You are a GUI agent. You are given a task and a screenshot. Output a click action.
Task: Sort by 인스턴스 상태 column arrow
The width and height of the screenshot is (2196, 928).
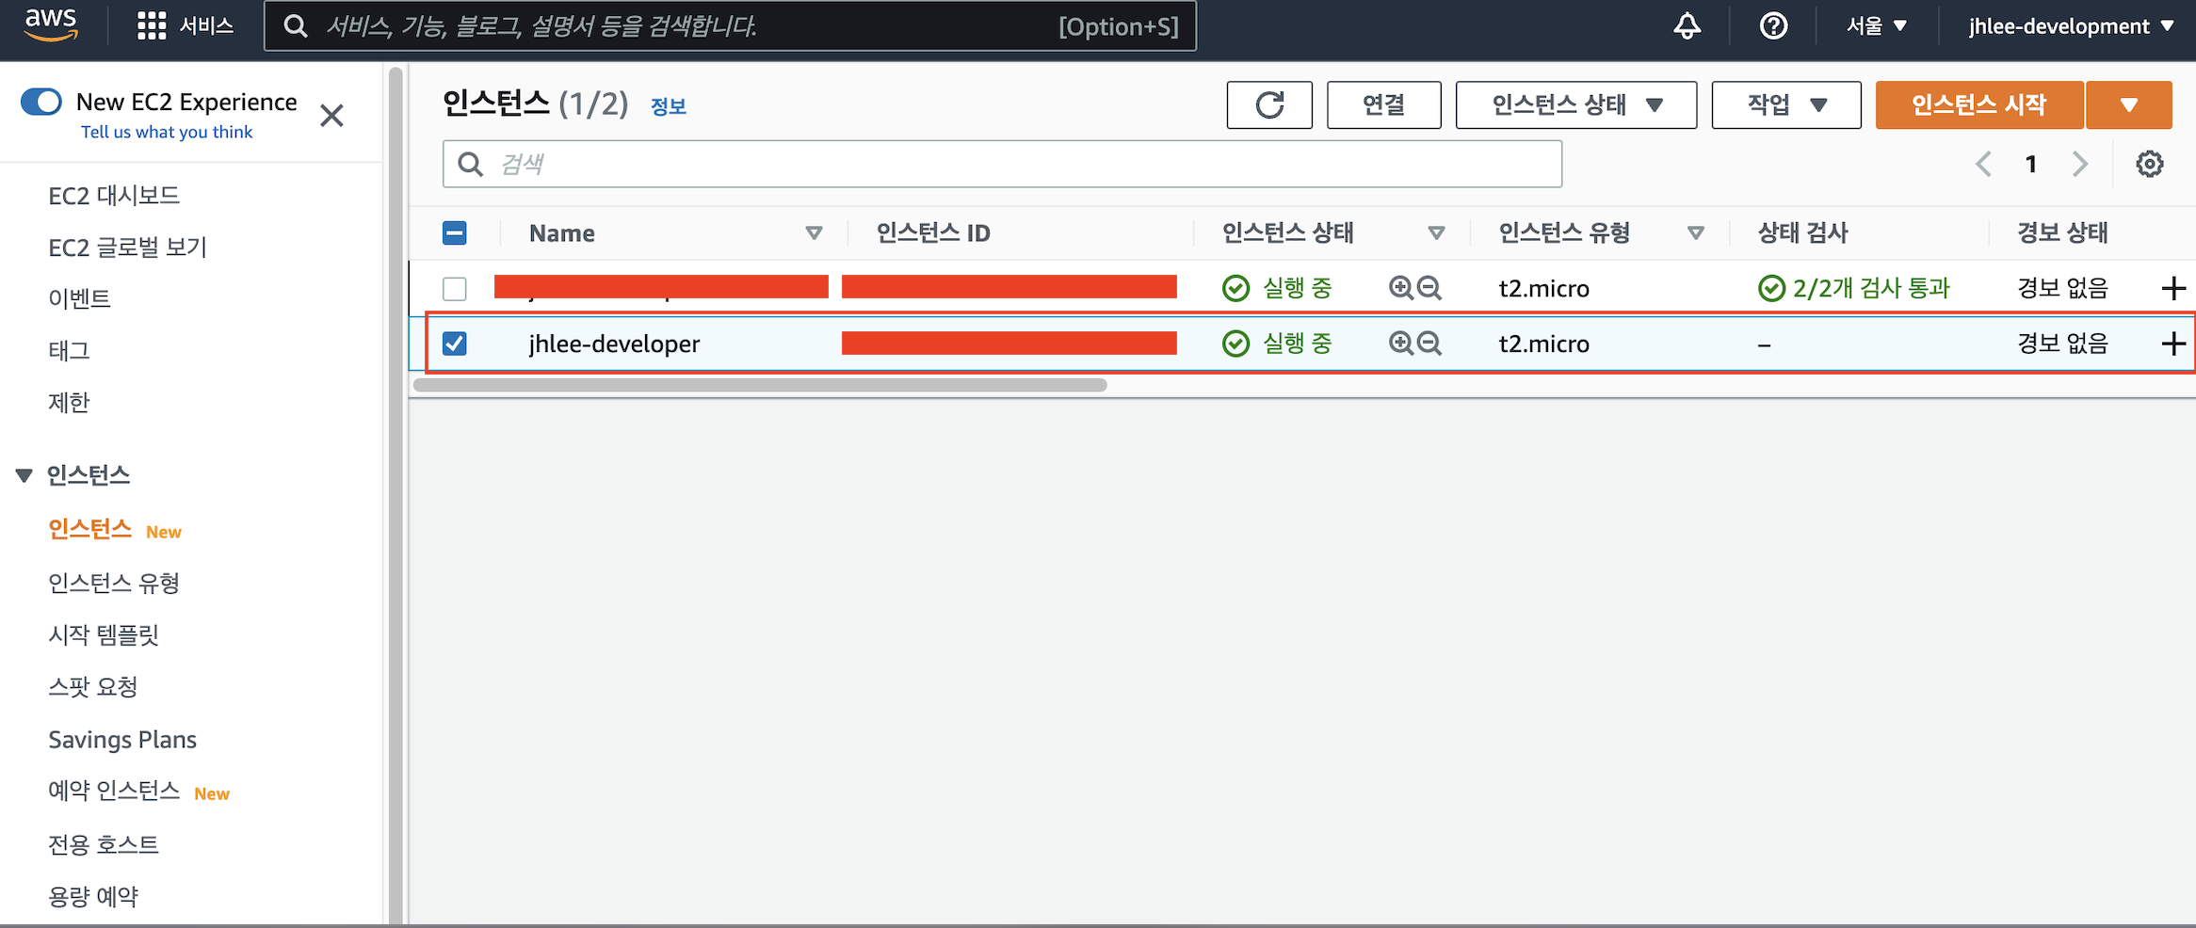(x=1436, y=232)
